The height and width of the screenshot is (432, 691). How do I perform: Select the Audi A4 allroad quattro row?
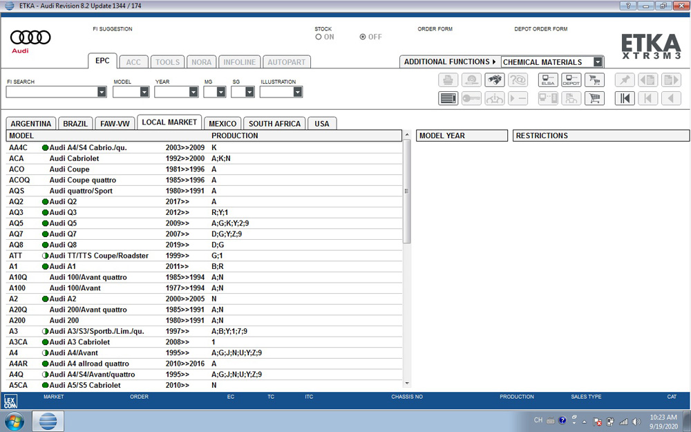204,364
